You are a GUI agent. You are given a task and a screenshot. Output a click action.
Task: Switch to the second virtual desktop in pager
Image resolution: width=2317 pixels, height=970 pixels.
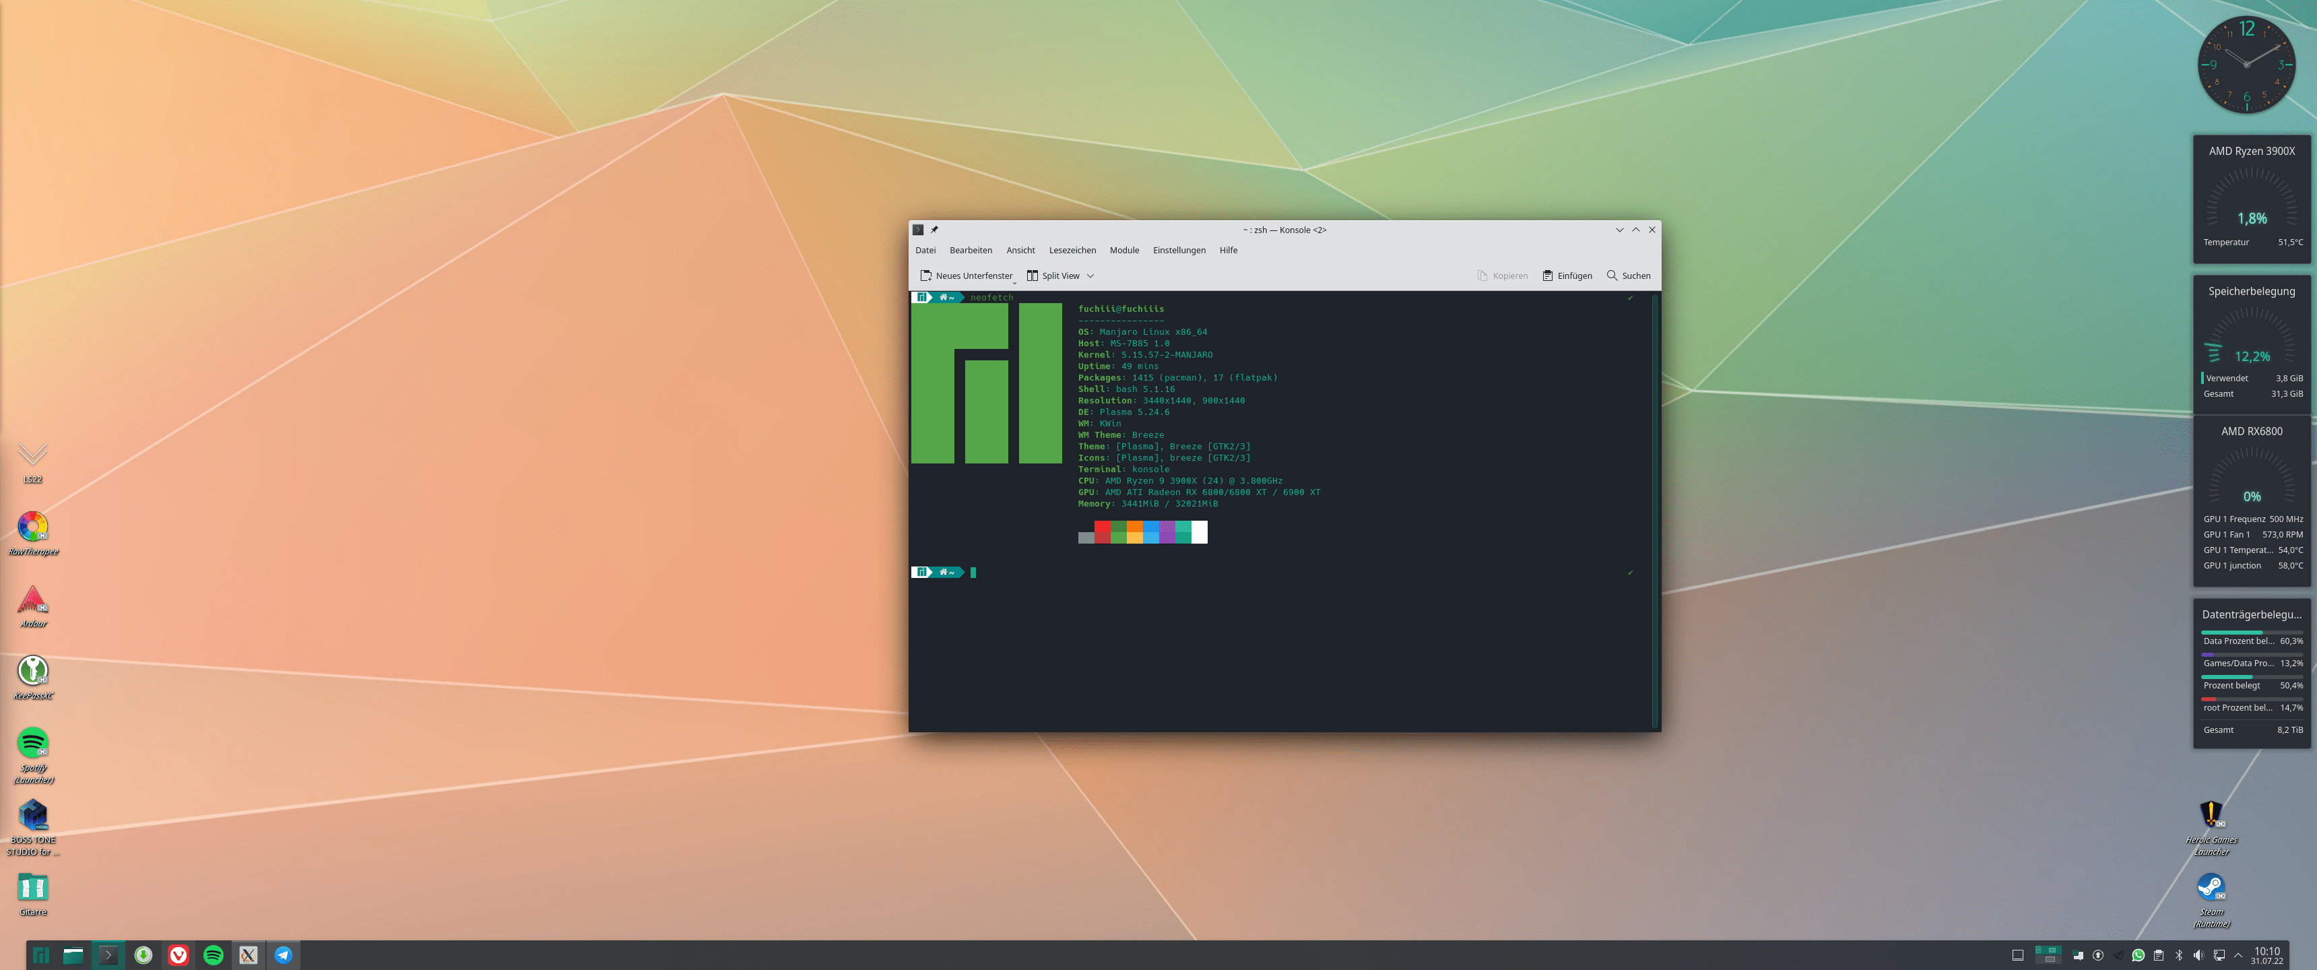click(2048, 959)
